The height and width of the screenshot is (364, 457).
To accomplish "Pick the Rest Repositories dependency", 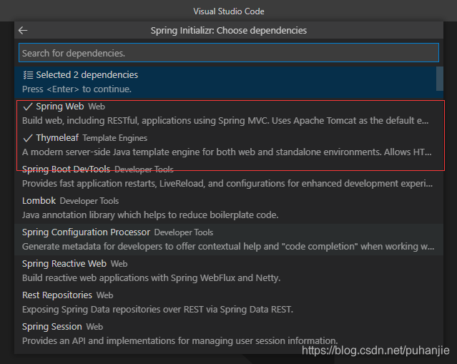I will (x=229, y=302).
